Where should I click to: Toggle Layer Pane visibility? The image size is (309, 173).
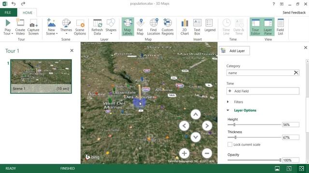tap(268, 27)
